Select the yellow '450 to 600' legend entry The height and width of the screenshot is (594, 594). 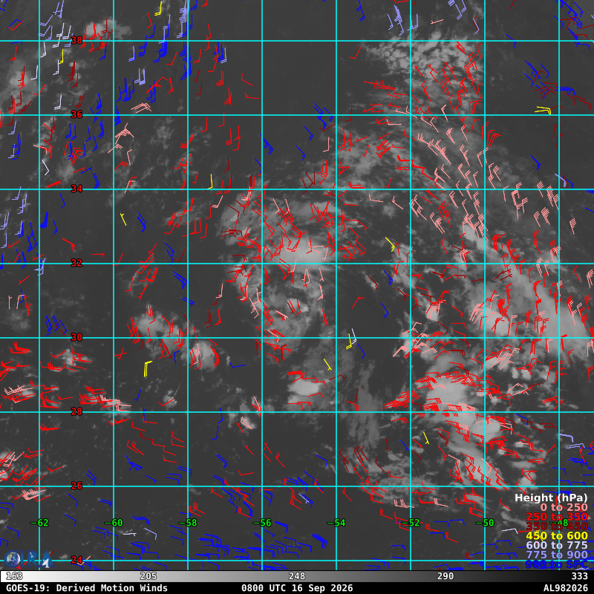(556, 535)
